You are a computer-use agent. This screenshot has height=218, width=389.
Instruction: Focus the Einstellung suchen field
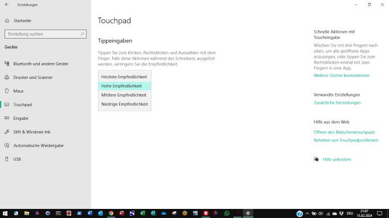(x=46, y=34)
